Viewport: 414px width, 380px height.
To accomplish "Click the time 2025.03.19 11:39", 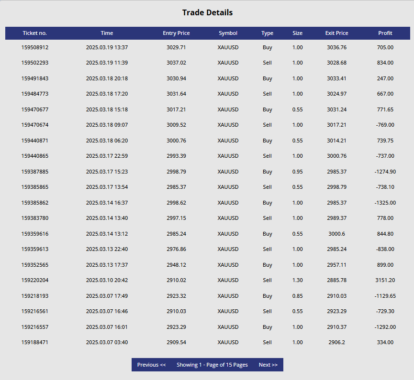I will pyautogui.click(x=107, y=63).
